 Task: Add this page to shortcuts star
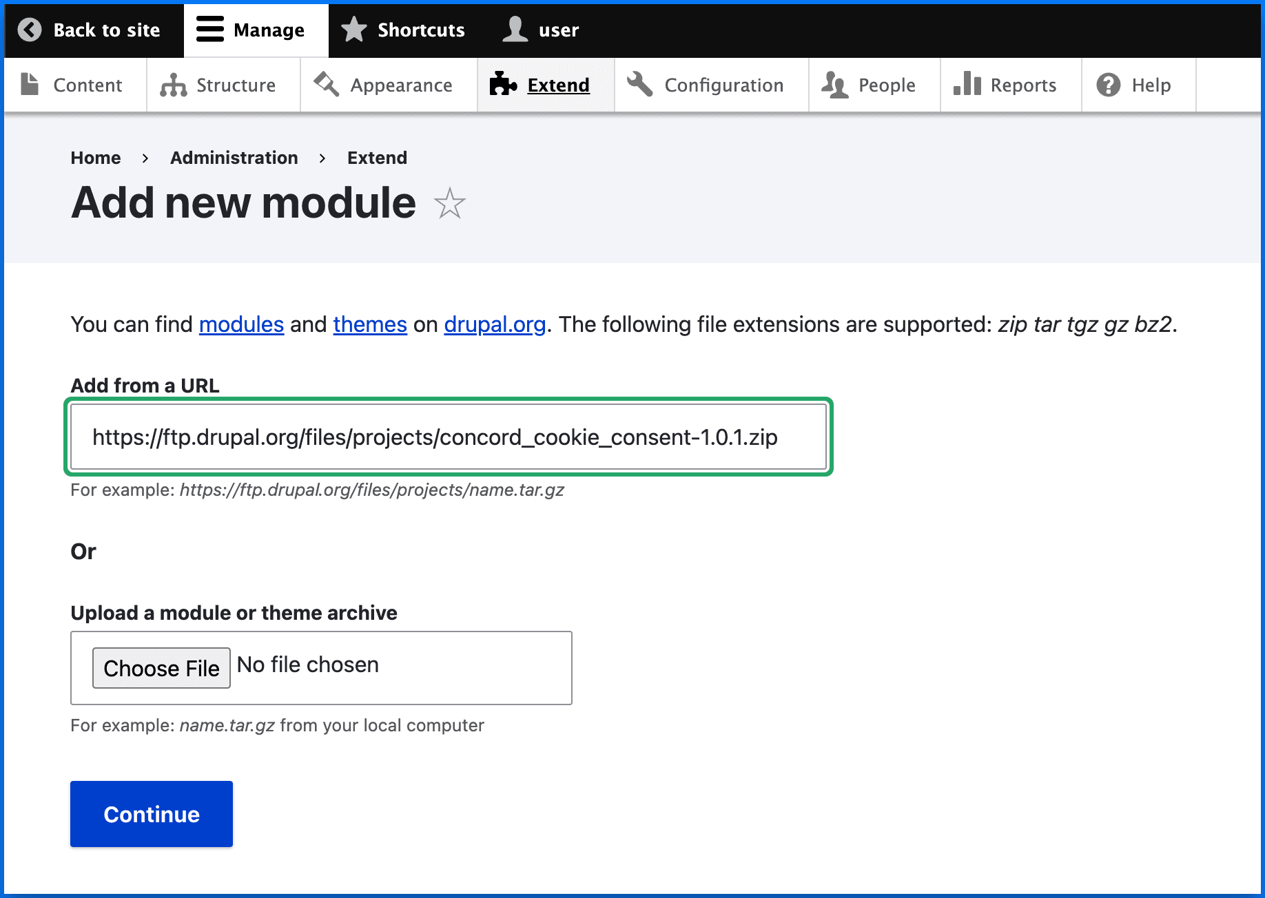click(x=450, y=204)
